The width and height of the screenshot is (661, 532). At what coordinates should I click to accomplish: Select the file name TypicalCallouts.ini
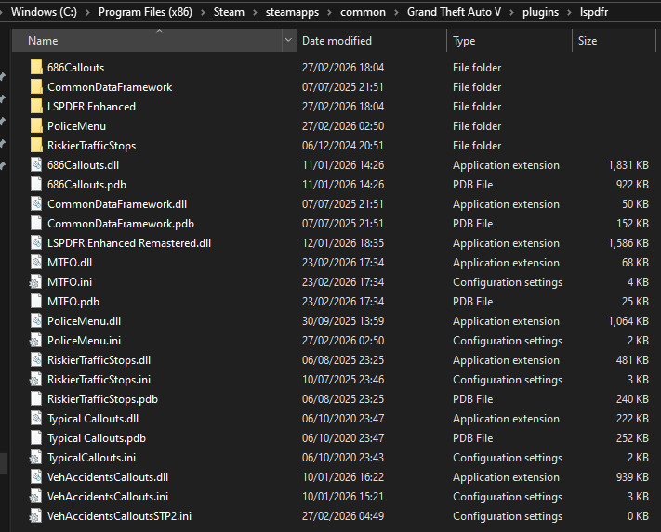91,458
